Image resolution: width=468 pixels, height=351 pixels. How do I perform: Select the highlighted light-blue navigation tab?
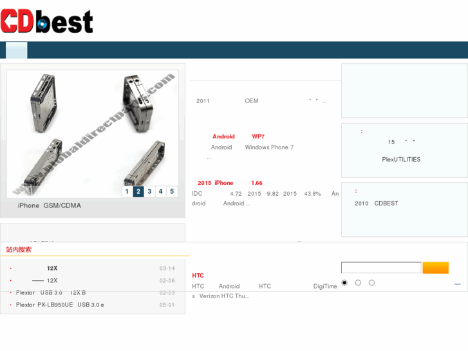pyautogui.click(x=17, y=50)
